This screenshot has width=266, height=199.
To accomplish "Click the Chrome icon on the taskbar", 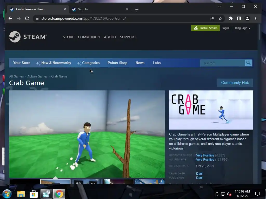I will (x=59, y=194).
